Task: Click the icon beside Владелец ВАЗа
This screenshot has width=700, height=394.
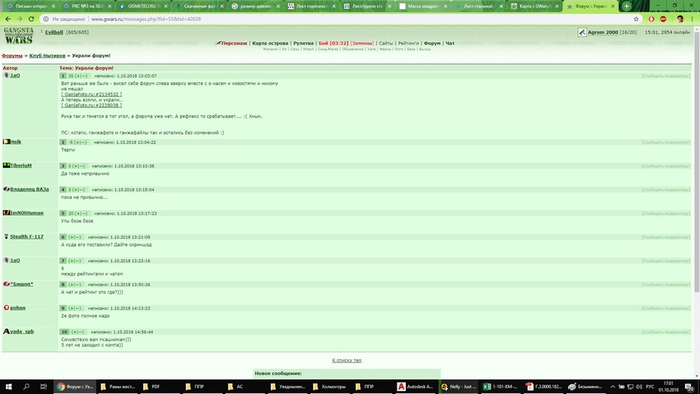Action: [x=6, y=189]
